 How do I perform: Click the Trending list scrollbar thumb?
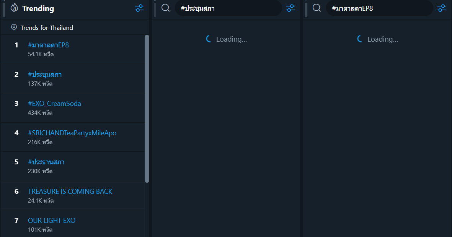coord(147,109)
